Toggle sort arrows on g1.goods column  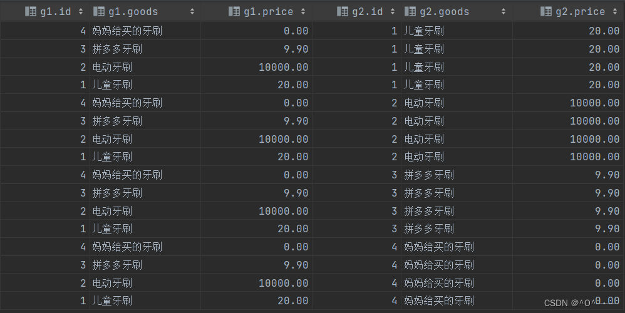192,11
